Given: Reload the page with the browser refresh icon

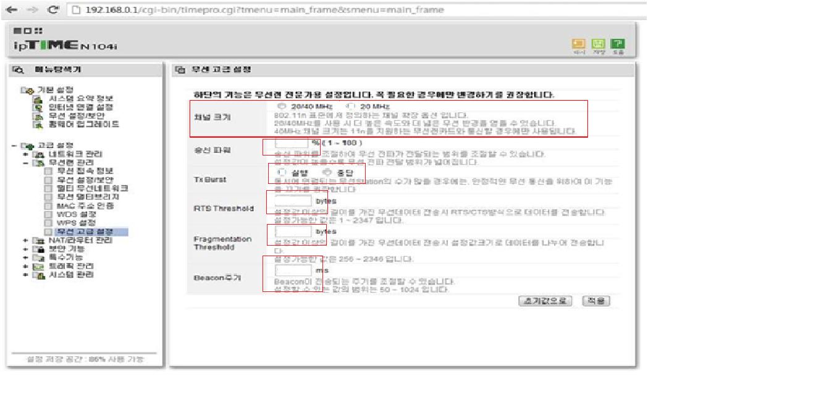Looking at the screenshot, I should tap(53, 10).
